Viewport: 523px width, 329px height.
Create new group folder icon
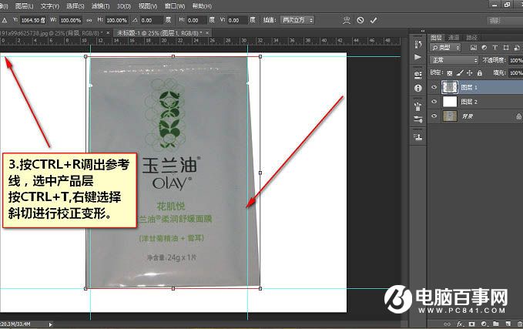pos(496,324)
